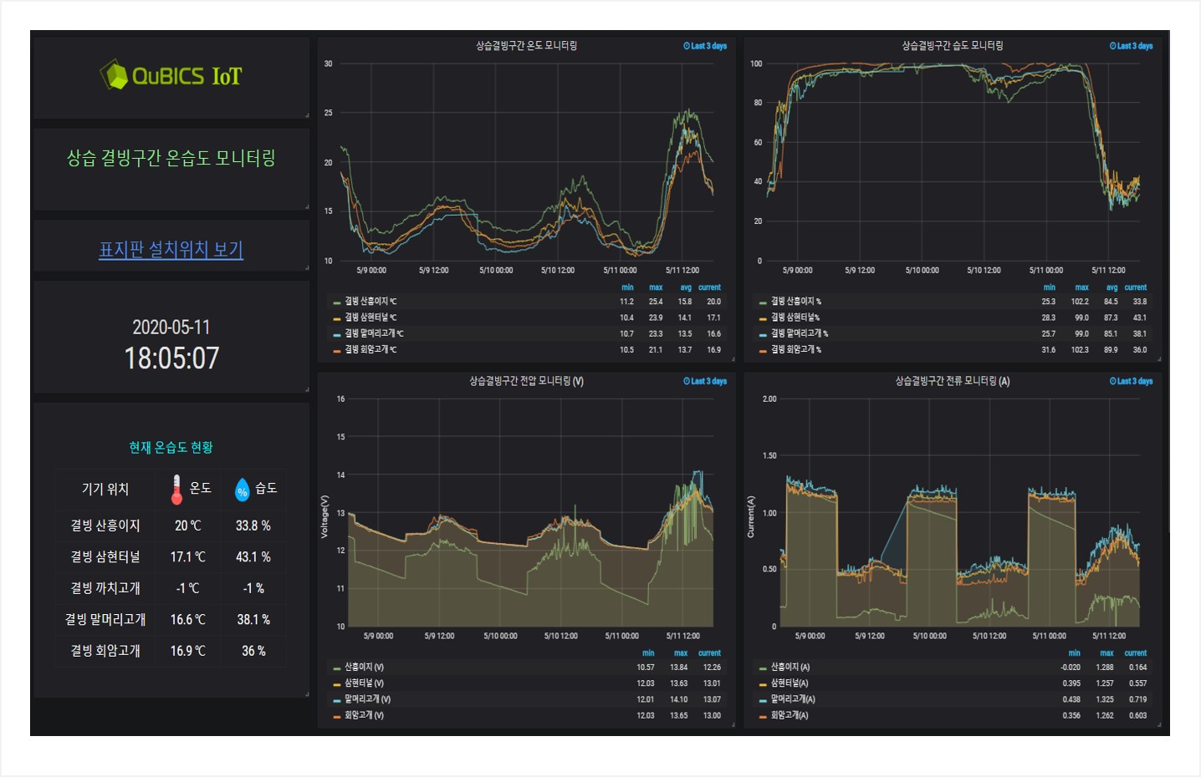Click orange color swatch of 회암고개 (V)

click(337, 716)
